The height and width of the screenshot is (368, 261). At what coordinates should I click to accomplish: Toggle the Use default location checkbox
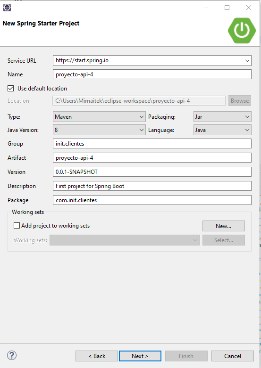10,89
